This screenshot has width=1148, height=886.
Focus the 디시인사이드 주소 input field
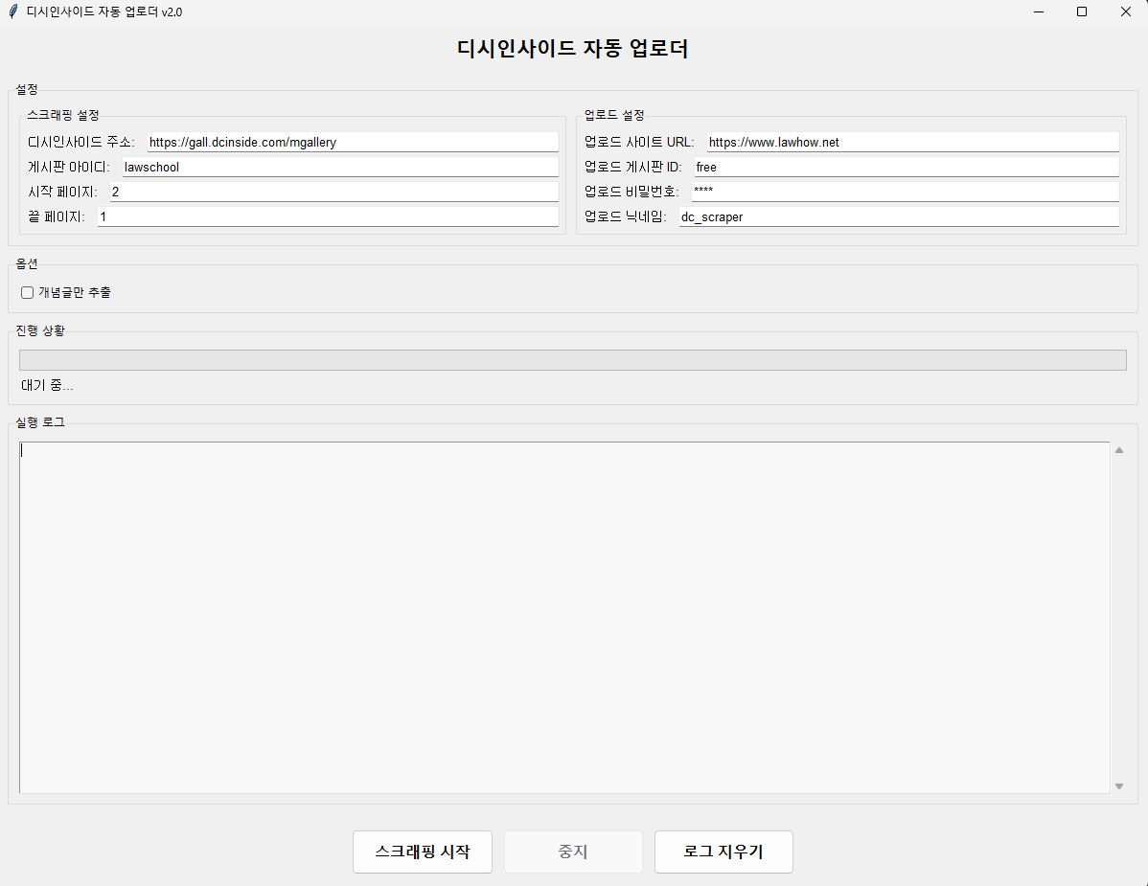point(352,142)
